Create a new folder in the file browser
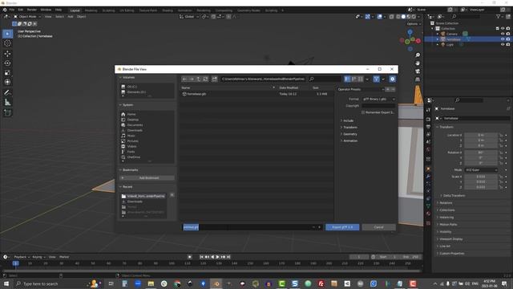 click(x=215, y=79)
